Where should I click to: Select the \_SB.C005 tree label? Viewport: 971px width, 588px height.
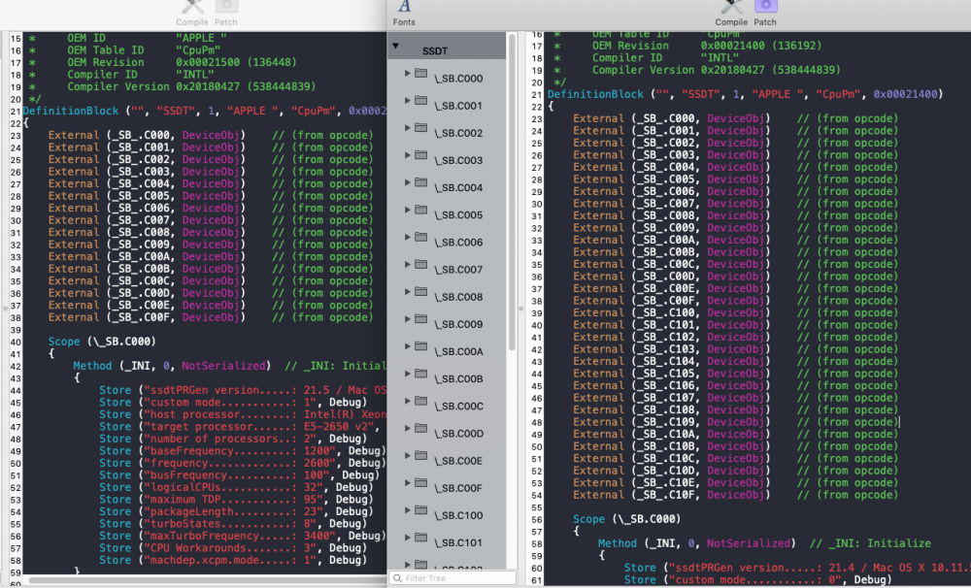coord(458,214)
